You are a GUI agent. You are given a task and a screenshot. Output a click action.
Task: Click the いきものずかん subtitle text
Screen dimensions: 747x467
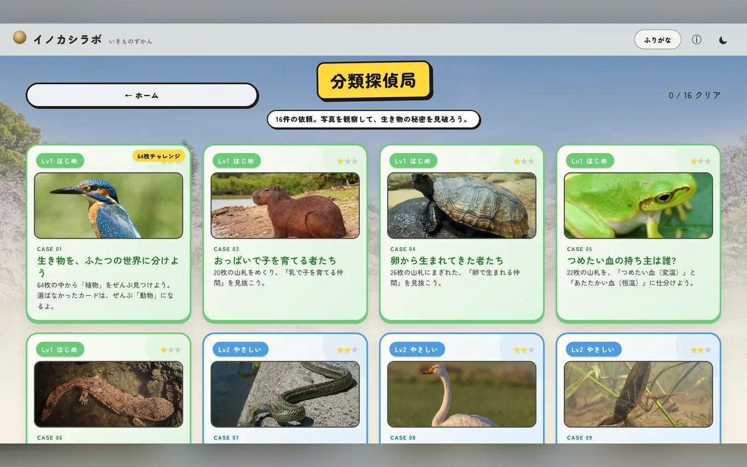[x=131, y=41]
